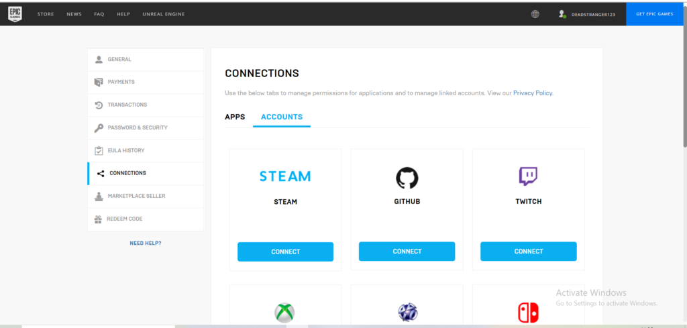The height and width of the screenshot is (328, 687).
Task: Click the TWITCH card title text
Action: click(529, 202)
